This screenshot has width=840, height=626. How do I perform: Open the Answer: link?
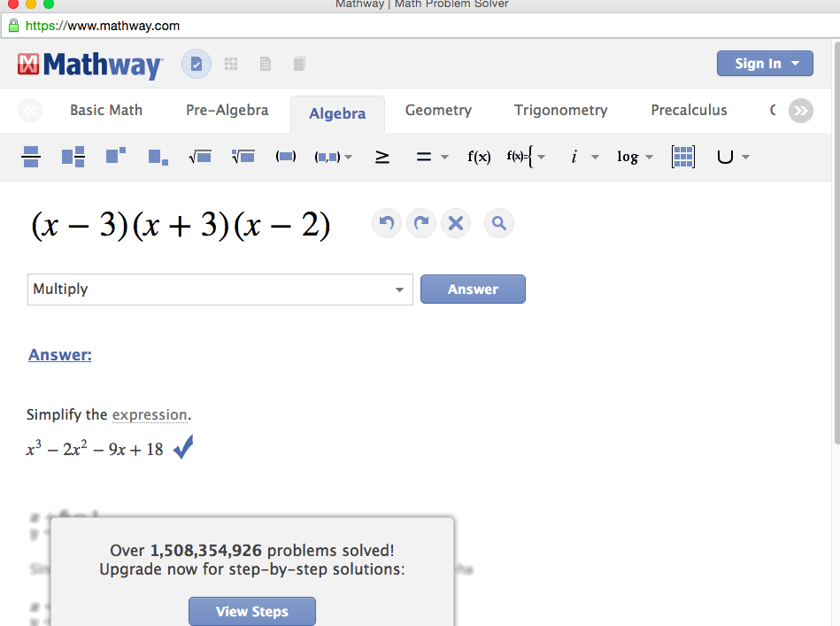pos(60,355)
